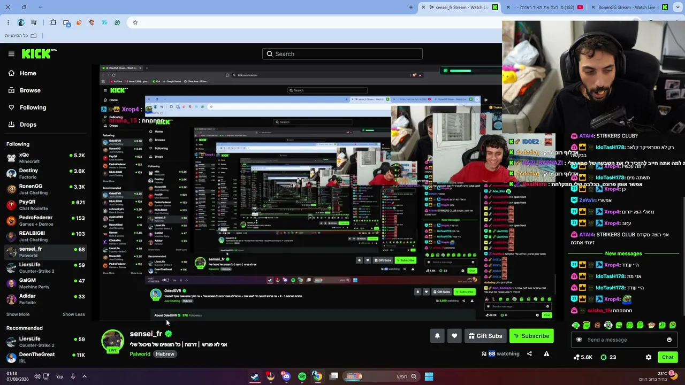Go to the Kick logo homepage

point(39,53)
